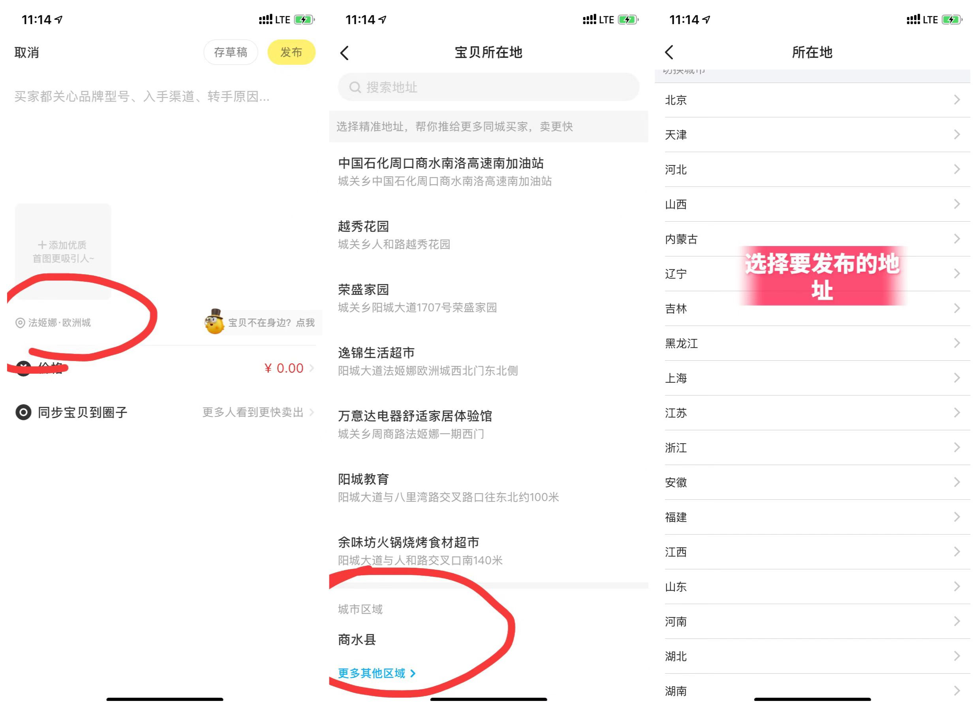
Task: Click the search magnifier icon in 搜索地址 bar
Action: tap(355, 87)
